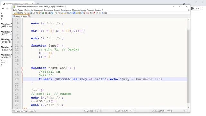The width and height of the screenshot is (206, 116).
Task: Start macro recording with red dot
Action: pos(94,13)
